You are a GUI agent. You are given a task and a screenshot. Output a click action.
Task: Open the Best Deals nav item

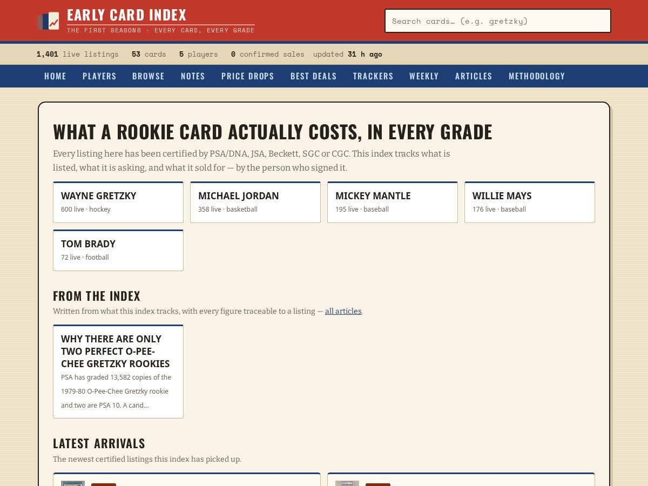pos(314,76)
